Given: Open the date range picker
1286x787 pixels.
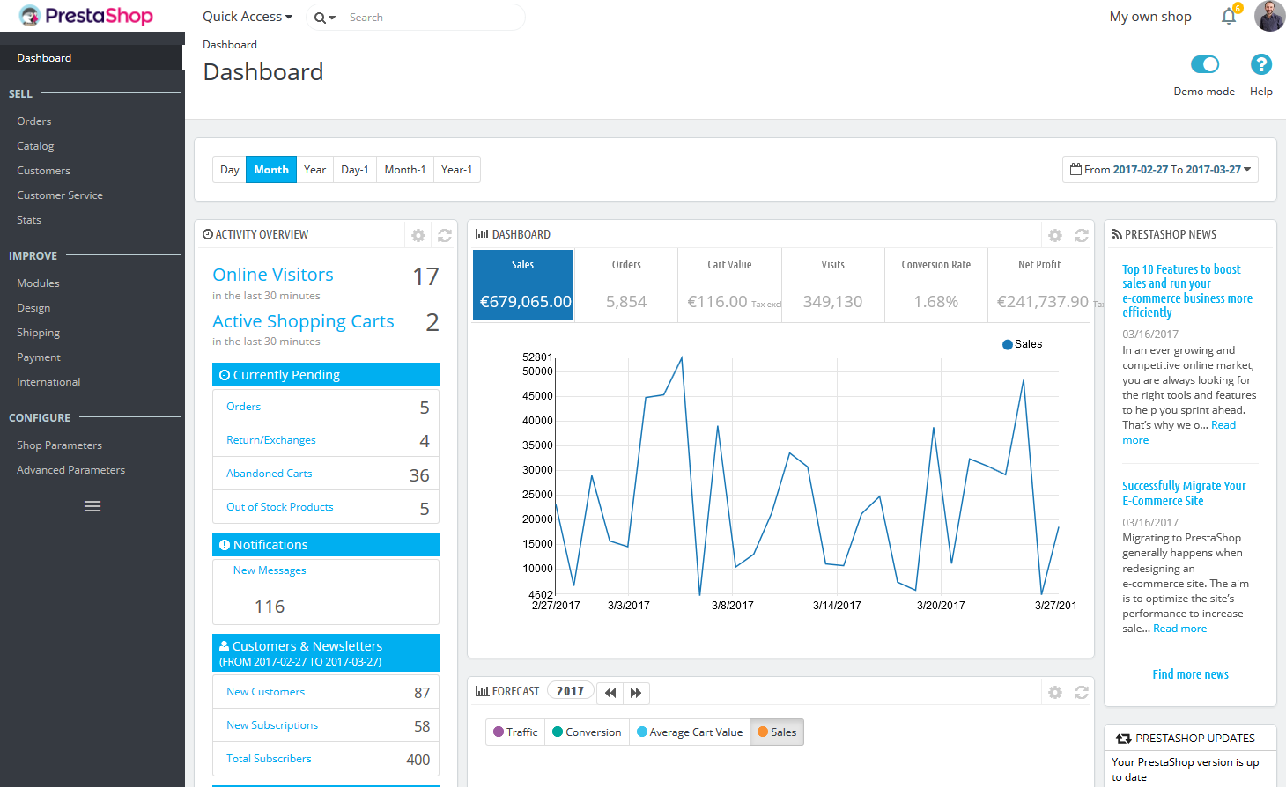Looking at the screenshot, I should coord(1160,169).
